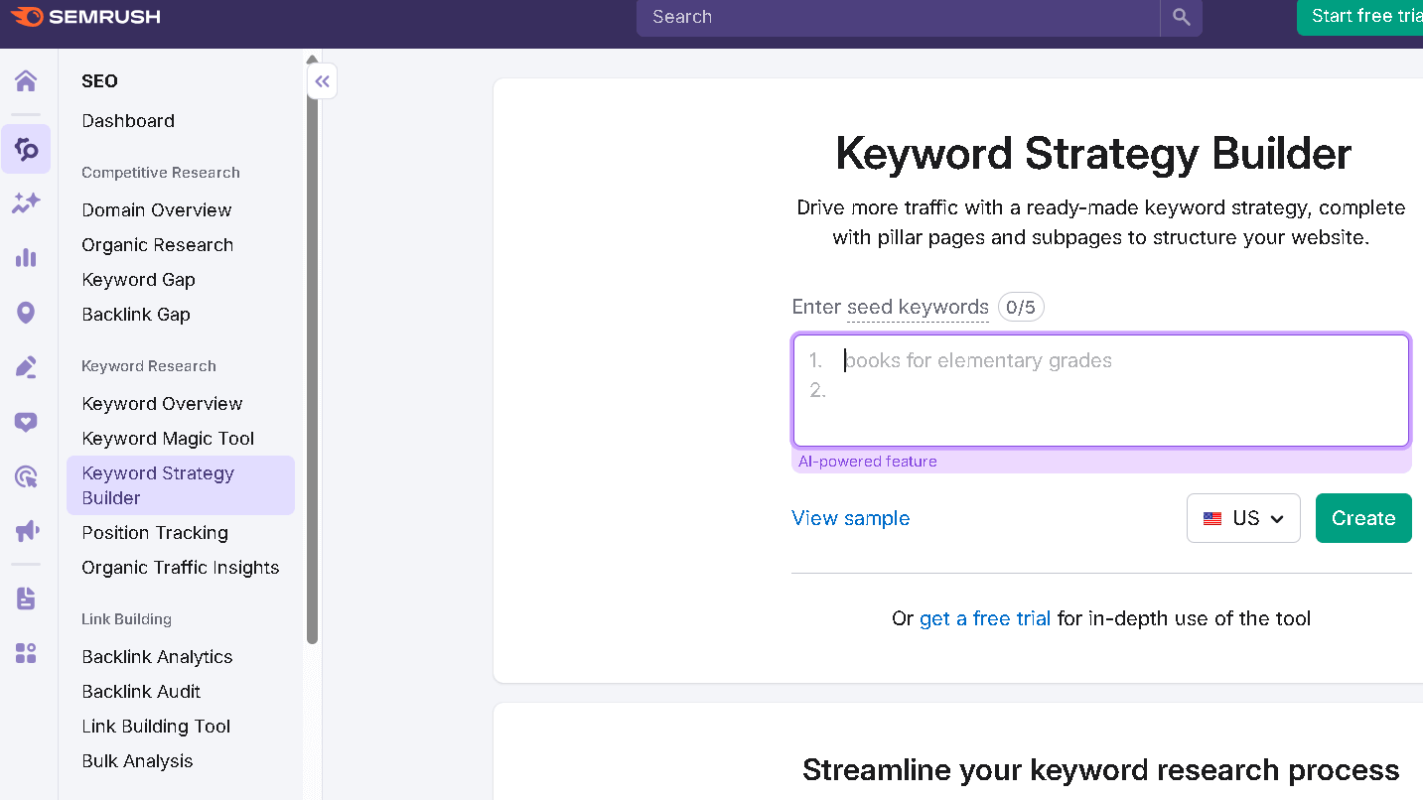
Task: Click the seed keywords input field
Action: pos(1100,387)
